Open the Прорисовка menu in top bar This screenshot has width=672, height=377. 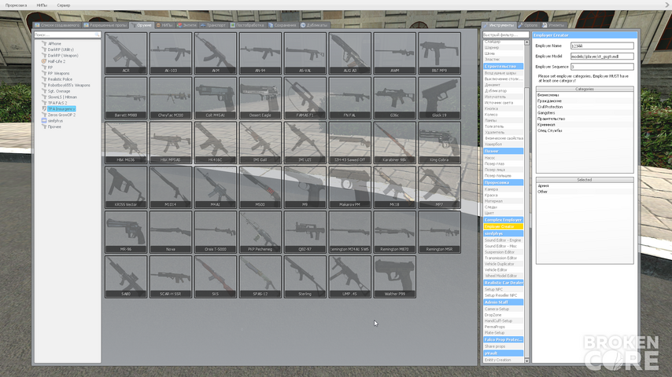click(16, 5)
